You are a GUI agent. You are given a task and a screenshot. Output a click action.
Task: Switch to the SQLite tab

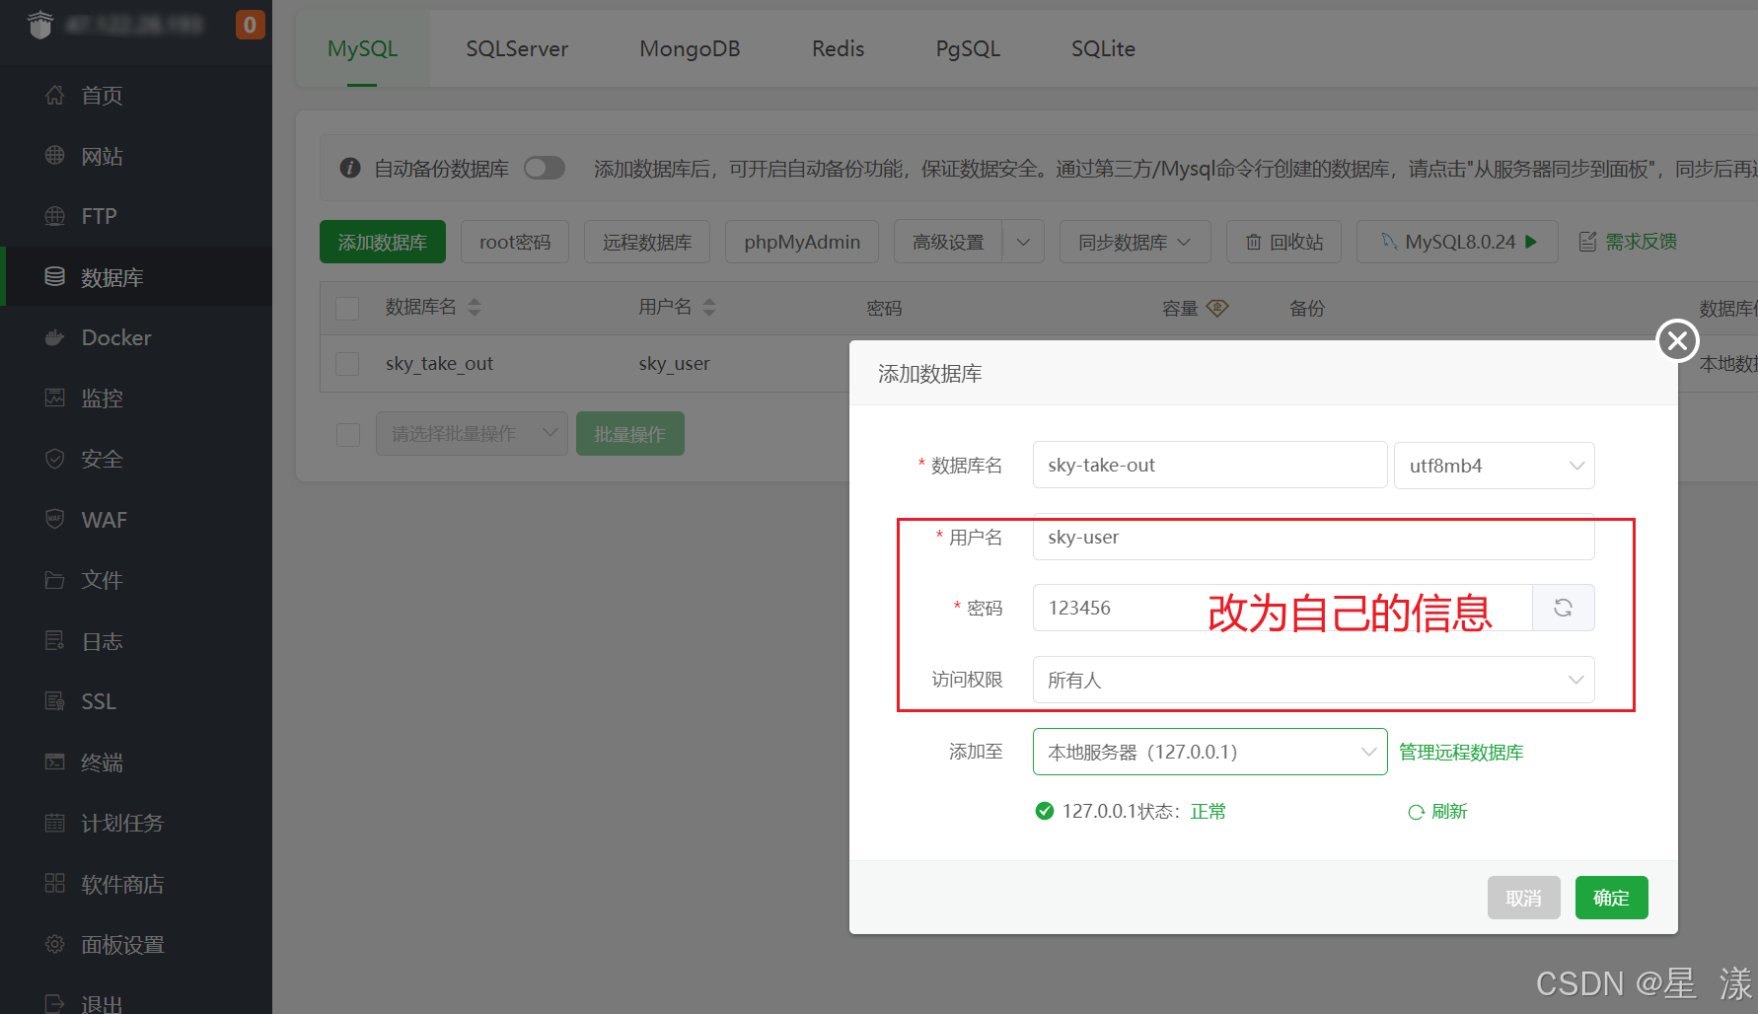click(1103, 48)
